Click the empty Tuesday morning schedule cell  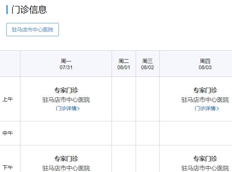pos(124,99)
